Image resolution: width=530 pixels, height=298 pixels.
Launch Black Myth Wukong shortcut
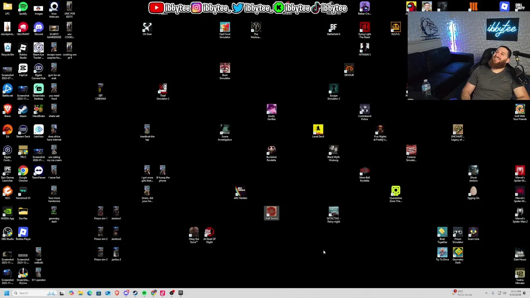pos(333,154)
